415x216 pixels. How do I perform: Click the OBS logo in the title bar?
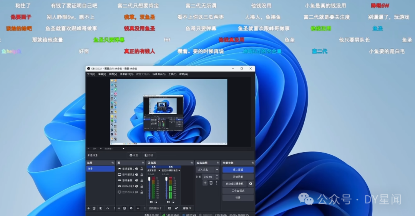[x=89, y=68]
